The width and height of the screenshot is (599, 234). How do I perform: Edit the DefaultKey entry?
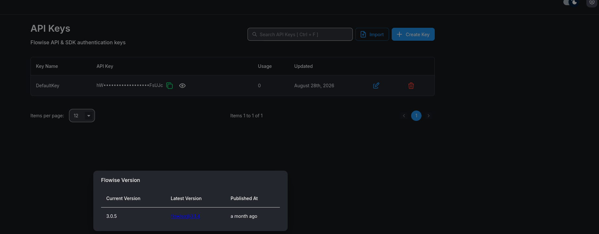point(376,86)
